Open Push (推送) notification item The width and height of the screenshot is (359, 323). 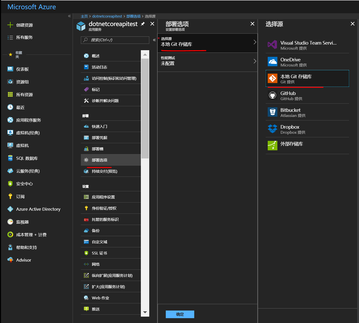pyautogui.click(x=111, y=309)
